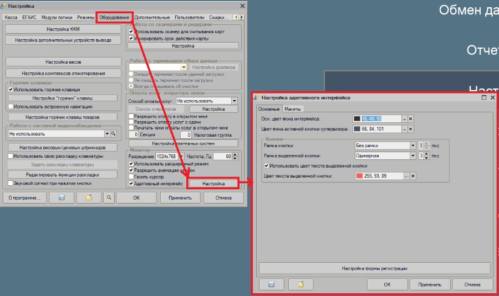The image size is (499, 296).
Task: Clear main interface background color with X
Action: pos(410,119)
